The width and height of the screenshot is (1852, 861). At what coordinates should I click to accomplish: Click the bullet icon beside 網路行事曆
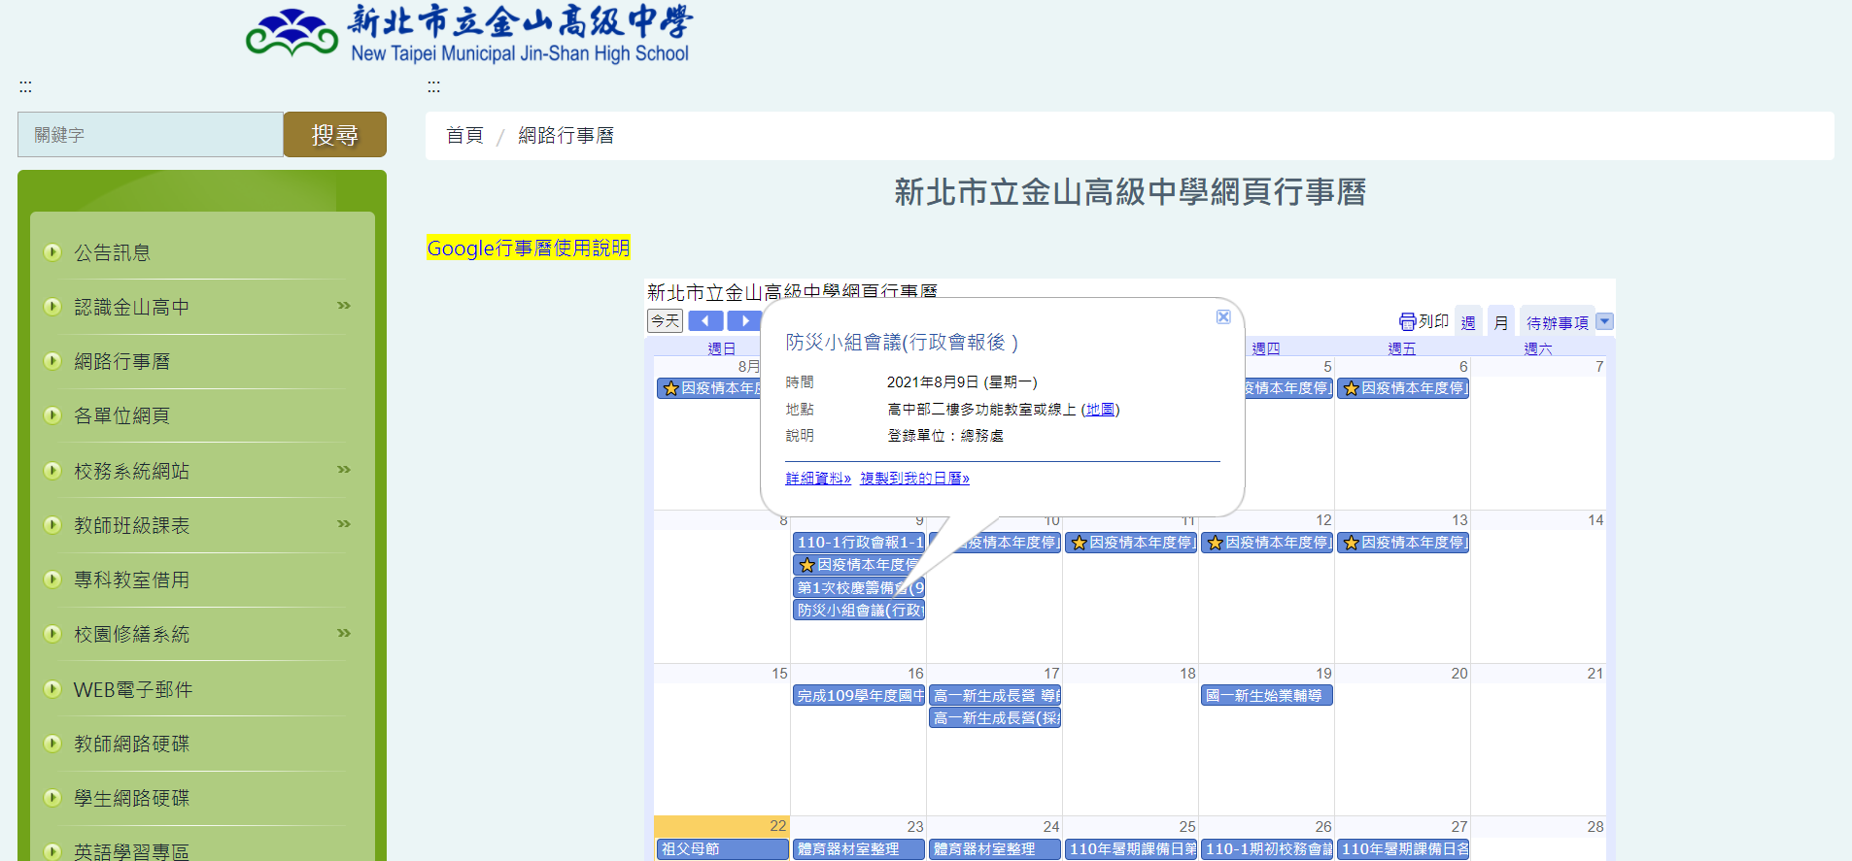coord(52,361)
